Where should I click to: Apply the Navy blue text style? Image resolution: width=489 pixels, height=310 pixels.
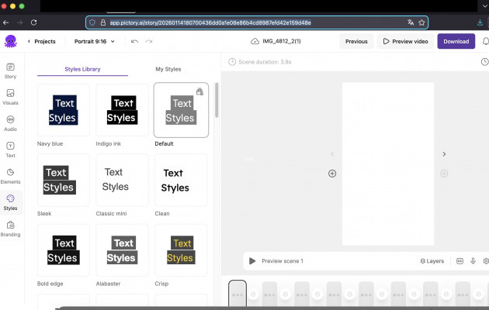(63, 111)
